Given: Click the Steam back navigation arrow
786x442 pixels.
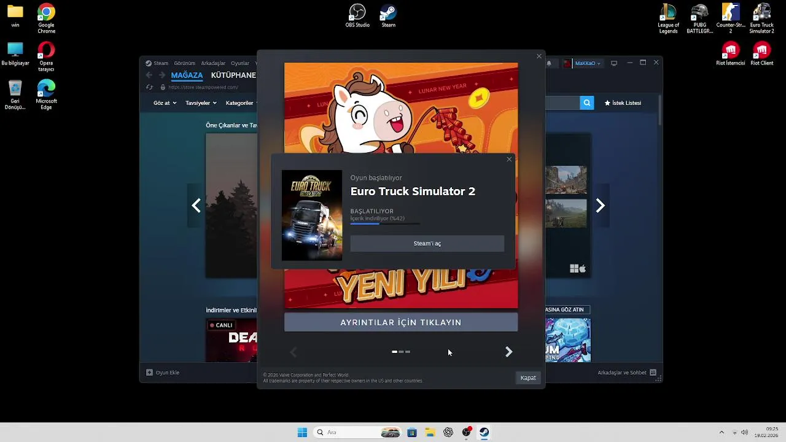Looking at the screenshot, I should click(149, 75).
